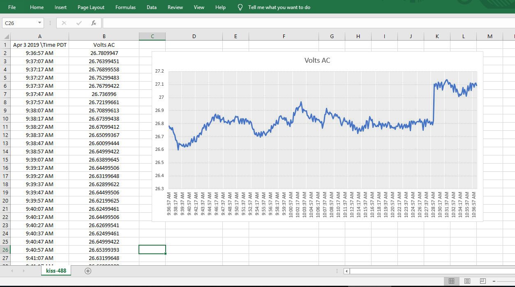Click cell with value 26.60099444
Image resolution: width=515 pixels, height=287 pixels.
coord(104,143)
